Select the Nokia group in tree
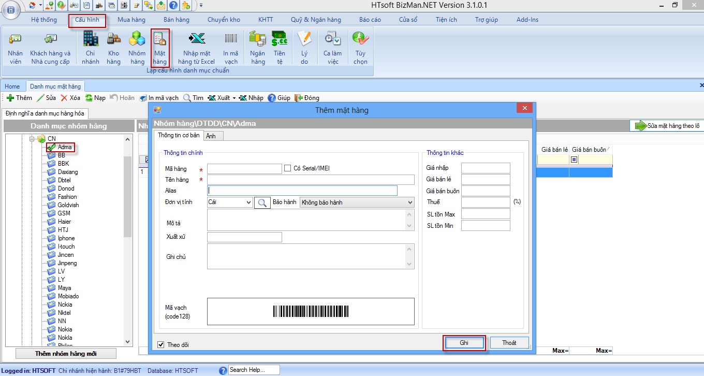The height and width of the screenshot is (376, 704). (65, 329)
